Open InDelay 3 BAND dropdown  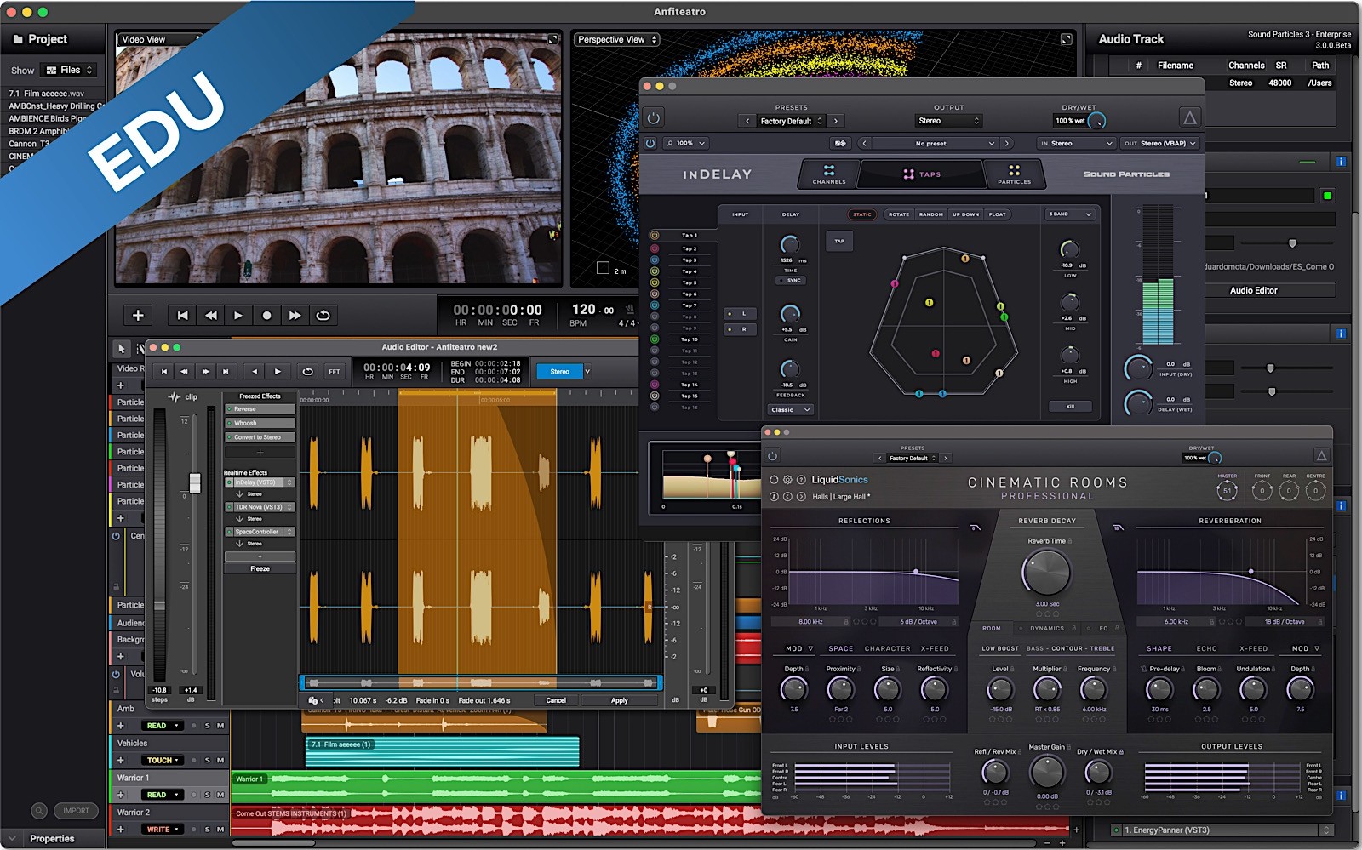pos(1070,214)
